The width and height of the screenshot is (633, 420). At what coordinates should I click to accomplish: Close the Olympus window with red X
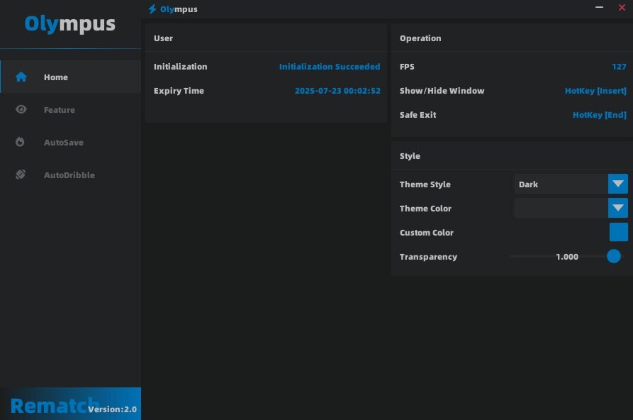tap(622, 7)
